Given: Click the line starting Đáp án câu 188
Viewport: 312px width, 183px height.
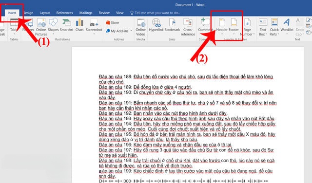Looking at the screenshot, I should click(x=186, y=77).
